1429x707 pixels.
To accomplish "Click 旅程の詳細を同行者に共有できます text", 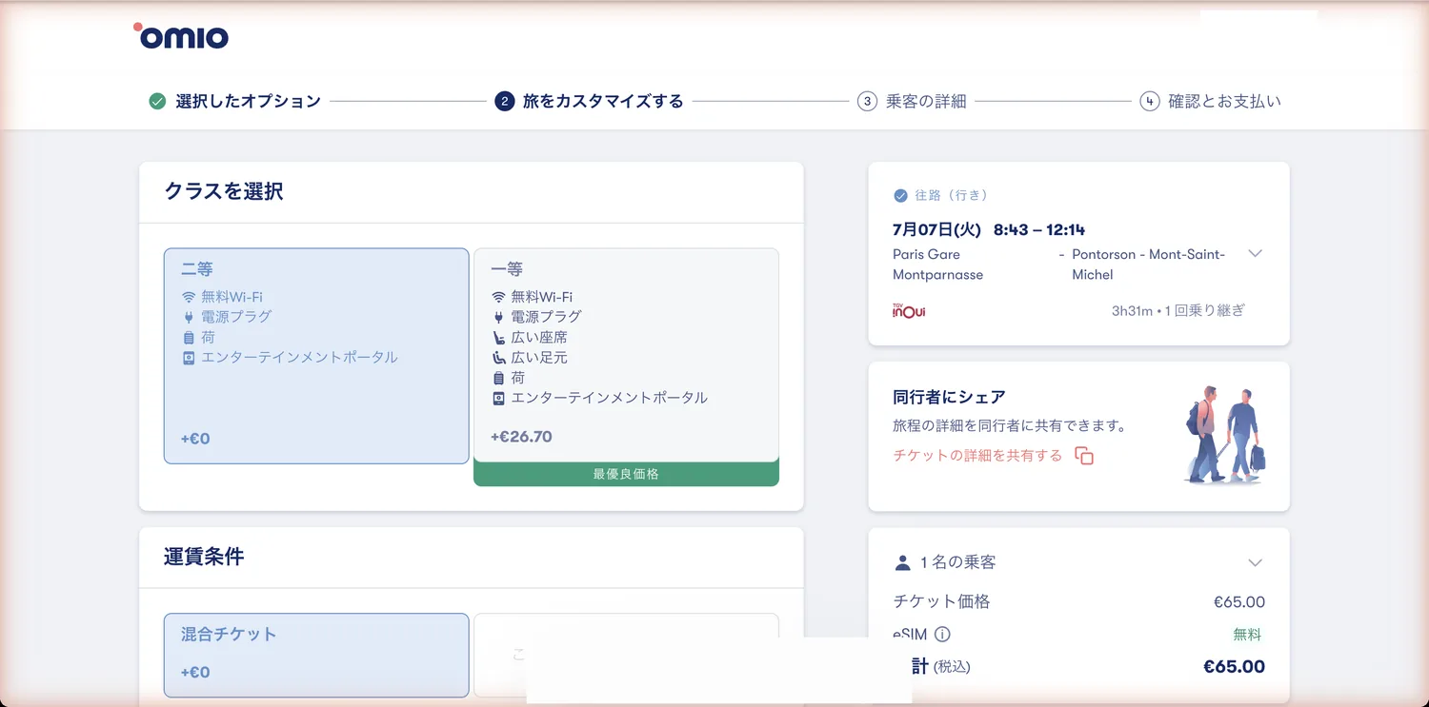I will click(1010, 425).
